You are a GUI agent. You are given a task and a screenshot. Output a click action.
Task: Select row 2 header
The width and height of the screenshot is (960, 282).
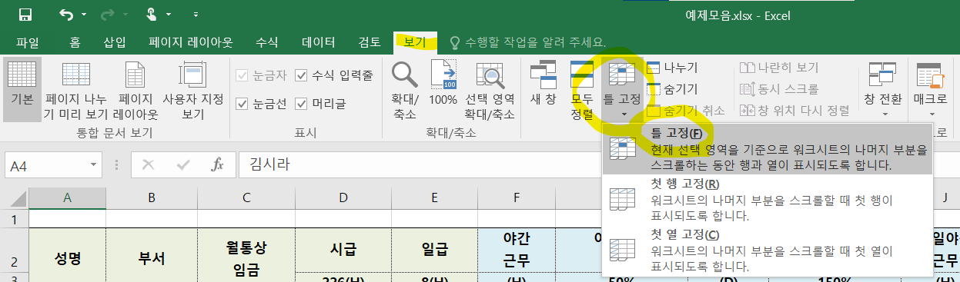coord(14,250)
